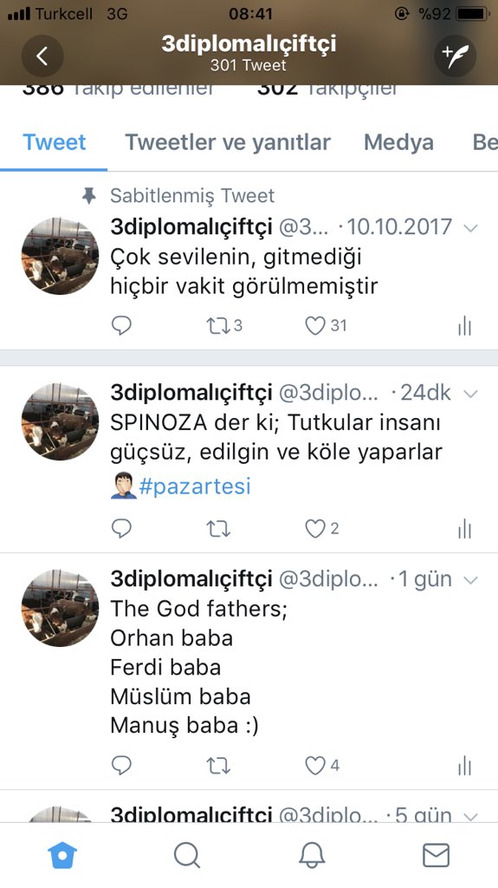View analytics of the God fathers tweet
The height and width of the screenshot is (888, 498).
tap(464, 767)
